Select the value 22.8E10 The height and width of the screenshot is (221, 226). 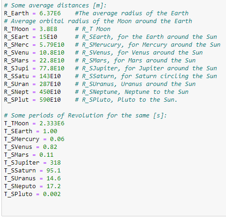pyautogui.click(x=52, y=61)
